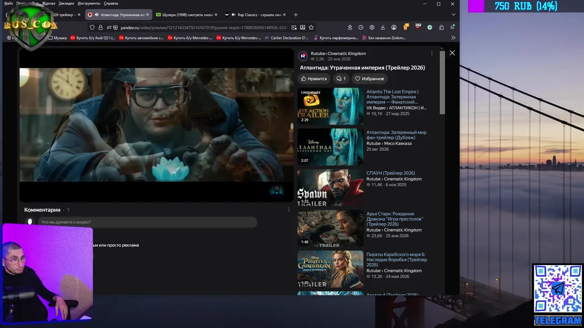Open the Купить автомобили bookmark
Screen dimensions: 584x328
pos(141,38)
